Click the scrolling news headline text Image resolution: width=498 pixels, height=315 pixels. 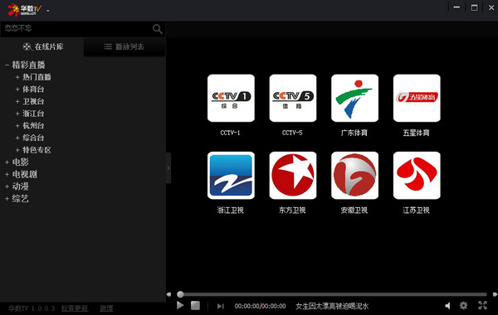pos(332,306)
